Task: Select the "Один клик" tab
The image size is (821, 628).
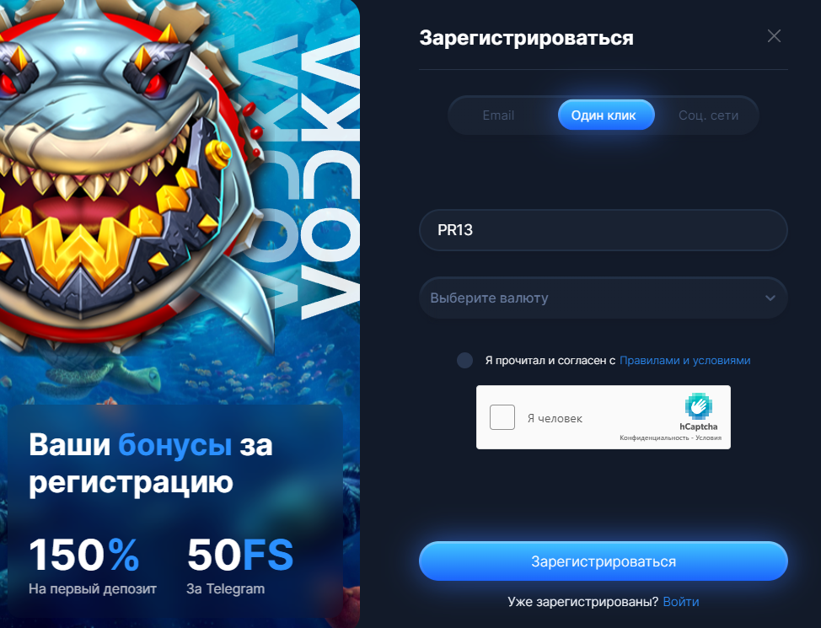Action: pos(606,115)
